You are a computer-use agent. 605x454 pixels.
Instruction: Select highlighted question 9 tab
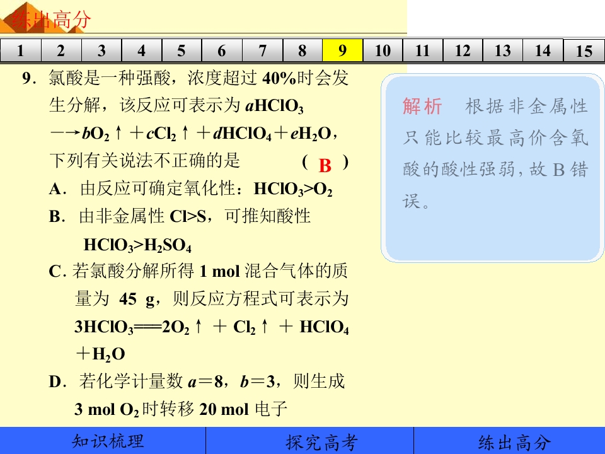(343, 50)
